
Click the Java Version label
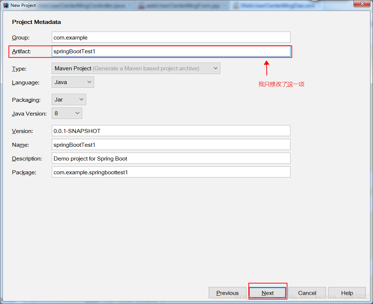pyautogui.click(x=29, y=114)
